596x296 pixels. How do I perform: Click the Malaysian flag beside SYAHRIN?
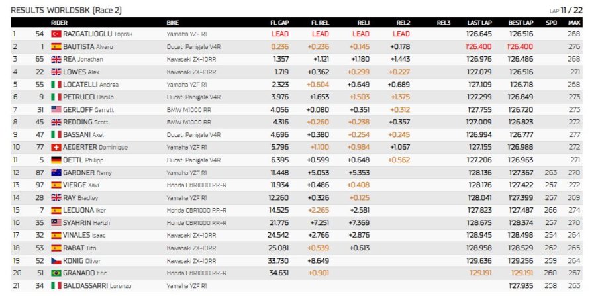click(56, 222)
